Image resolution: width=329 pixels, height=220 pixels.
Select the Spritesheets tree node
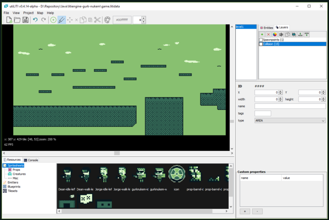pyautogui.click(x=15, y=166)
